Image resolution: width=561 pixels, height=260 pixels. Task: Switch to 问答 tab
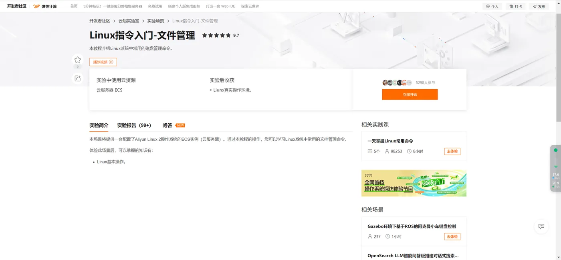pos(167,125)
